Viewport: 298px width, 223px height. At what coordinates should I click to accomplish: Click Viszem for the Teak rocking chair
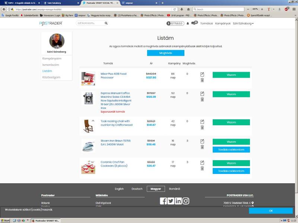(x=231, y=122)
